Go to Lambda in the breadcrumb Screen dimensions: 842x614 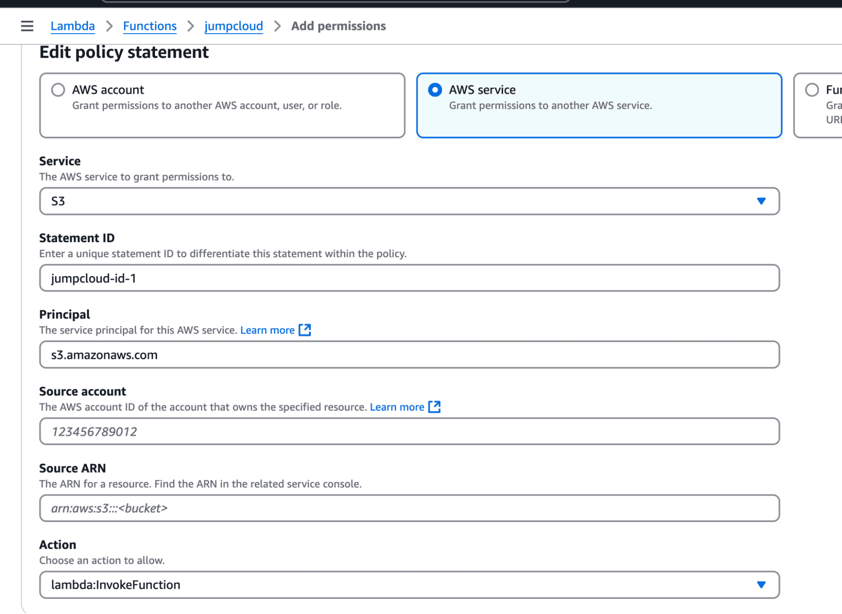(x=72, y=26)
